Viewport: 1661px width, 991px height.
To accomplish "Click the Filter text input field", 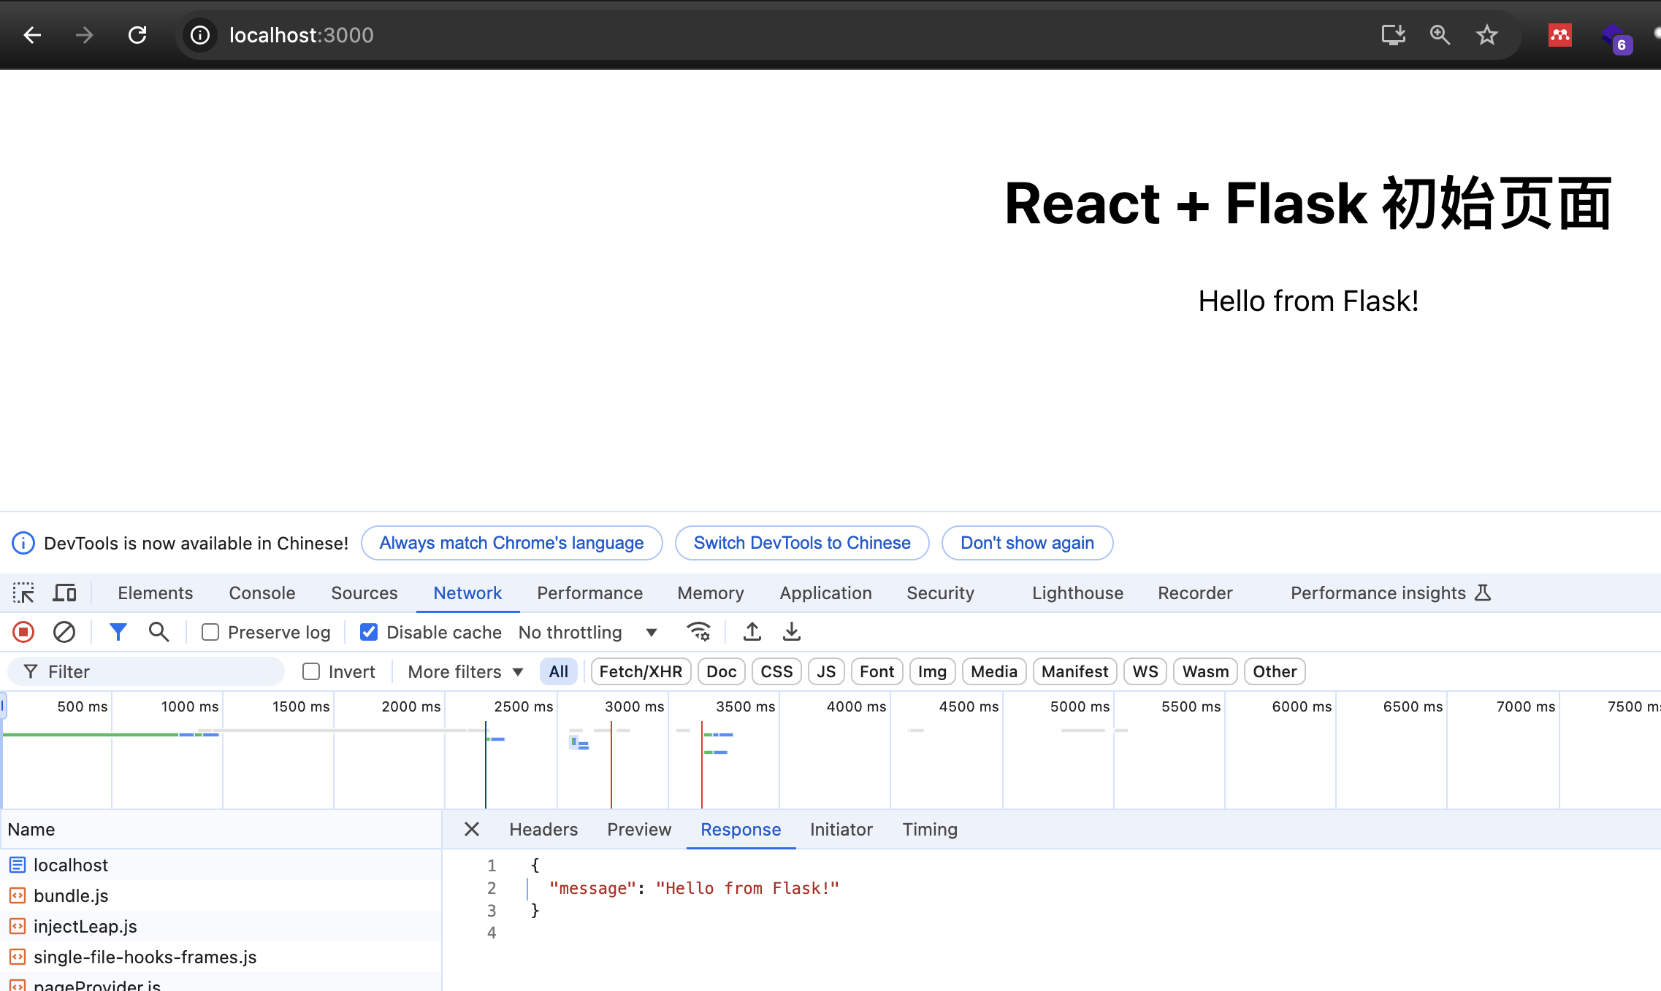I will 157,671.
